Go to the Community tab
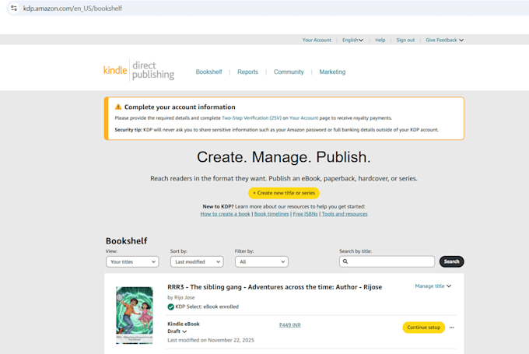This screenshot has width=529, height=354. [289, 72]
